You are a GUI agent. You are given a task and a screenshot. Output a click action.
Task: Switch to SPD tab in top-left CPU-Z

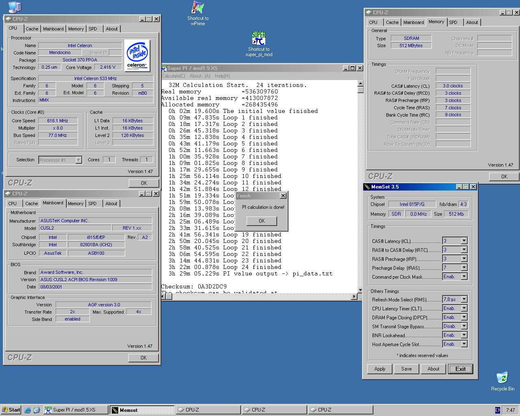tap(93, 29)
